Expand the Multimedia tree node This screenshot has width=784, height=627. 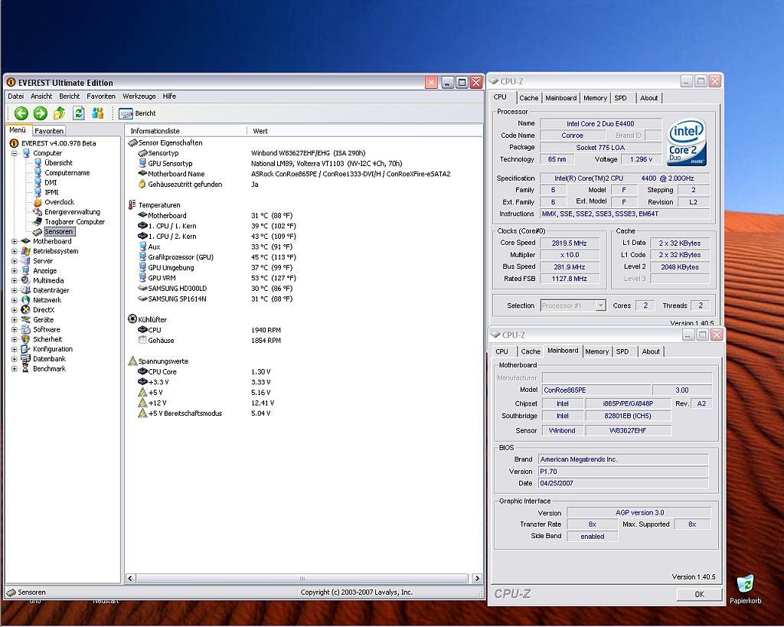point(15,280)
